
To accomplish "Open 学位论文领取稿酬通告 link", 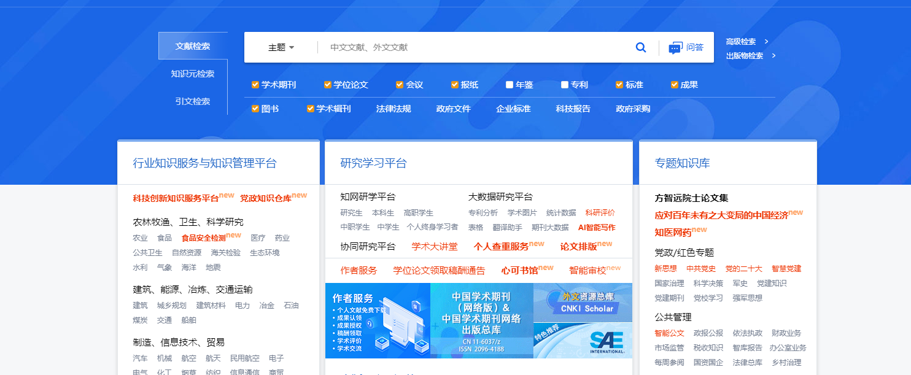I will click(x=439, y=270).
